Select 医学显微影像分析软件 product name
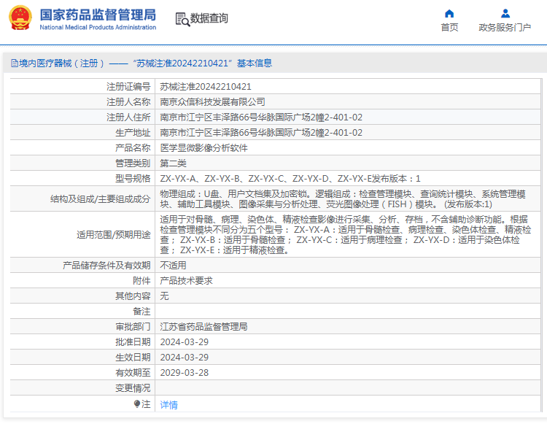This screenshot has height=432, width=547. coord(203,148)
